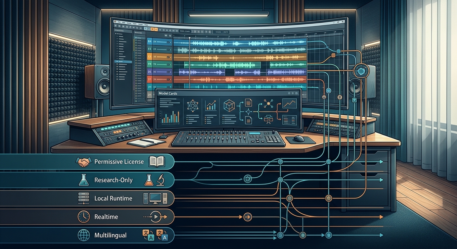Open the File menu in the DAW menu bar
Image resolution: width=457 pixels, height=249 pixels.
coord(119,22)
